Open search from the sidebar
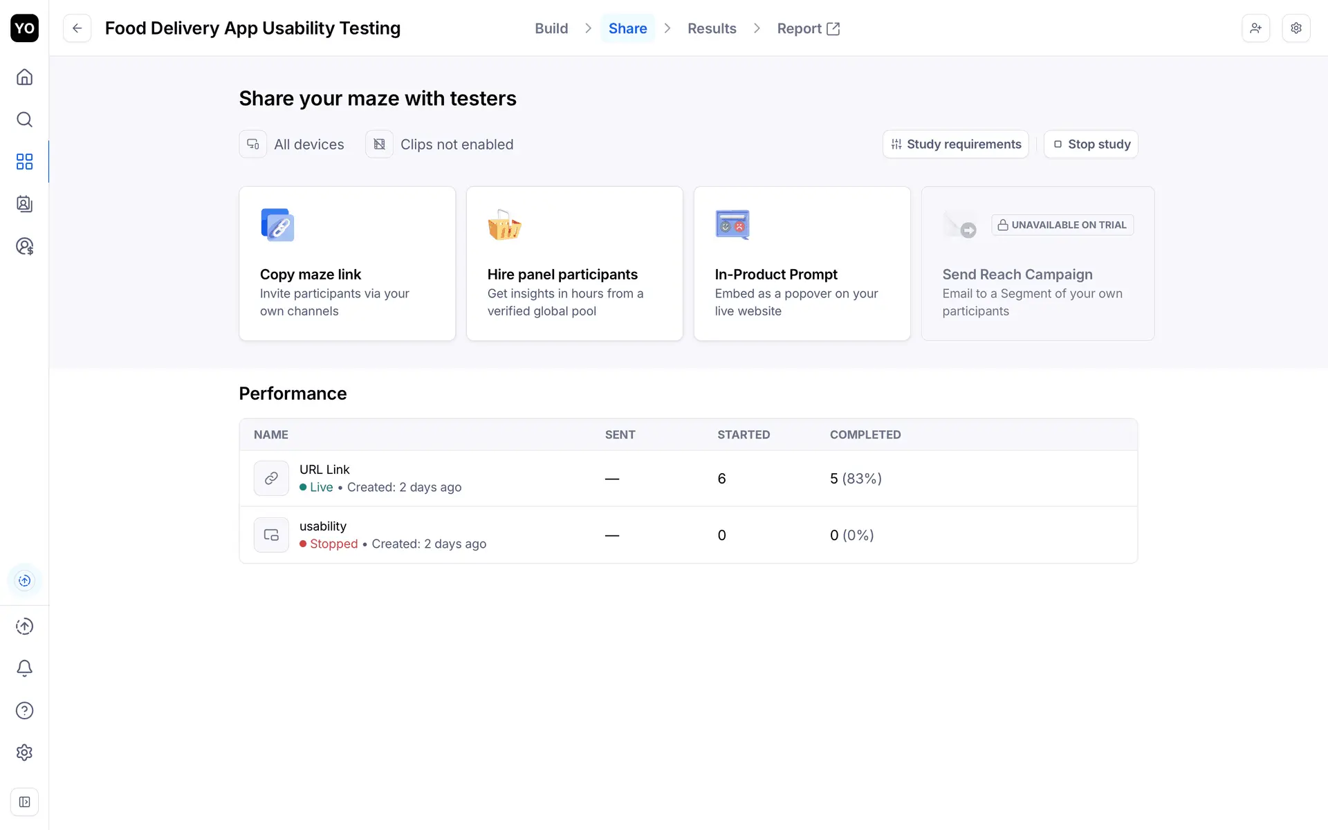 (24, 120)
